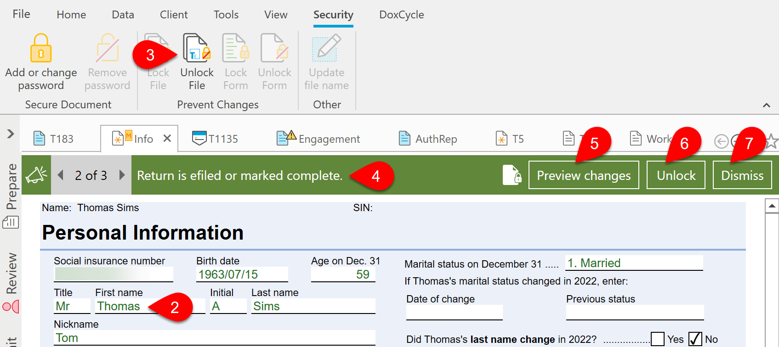Open the Client ribbon tab
Screen dimensions: 779x347
click(x=174, y=15)
